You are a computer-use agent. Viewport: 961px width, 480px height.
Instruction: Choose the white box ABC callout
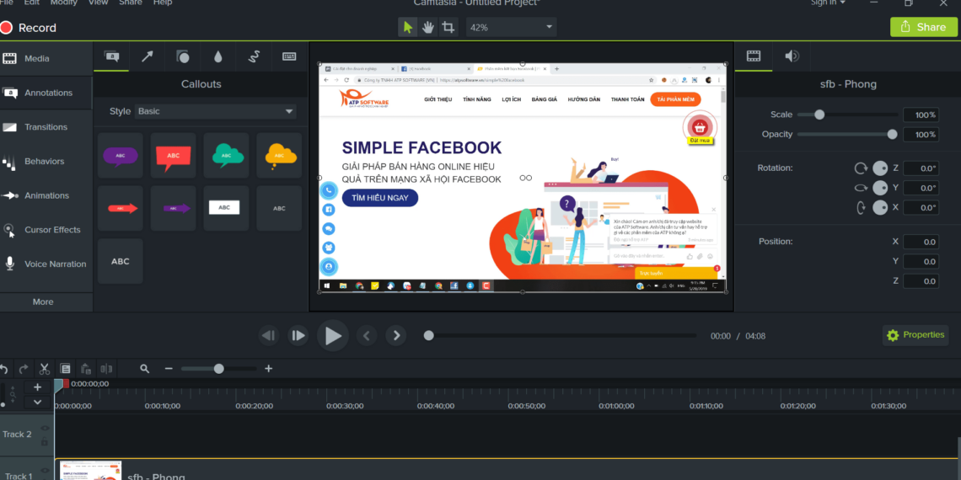coord(226,208)
